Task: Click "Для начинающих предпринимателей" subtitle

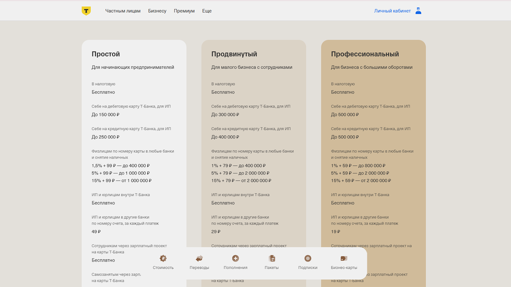Action: pyautogui.click(x=133, y=67)
